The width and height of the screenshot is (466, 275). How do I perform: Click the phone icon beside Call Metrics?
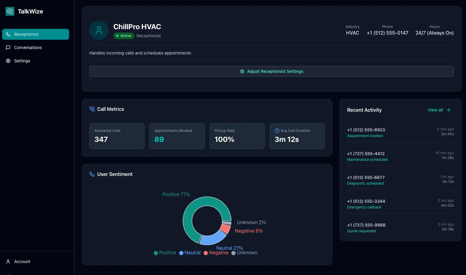click(x=92, y=109)
